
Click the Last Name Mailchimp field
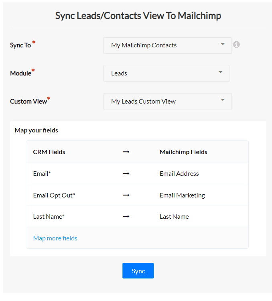(x=174, y=217)
